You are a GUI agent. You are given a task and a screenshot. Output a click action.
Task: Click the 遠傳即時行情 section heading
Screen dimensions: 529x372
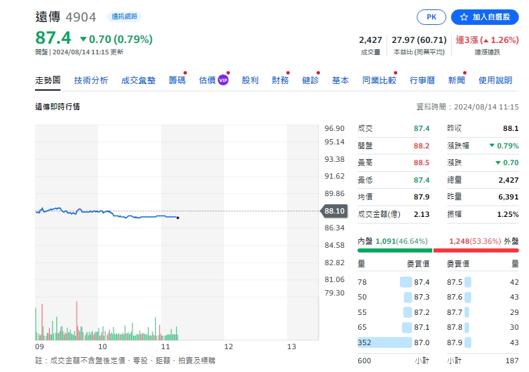(x=57, y=107)
